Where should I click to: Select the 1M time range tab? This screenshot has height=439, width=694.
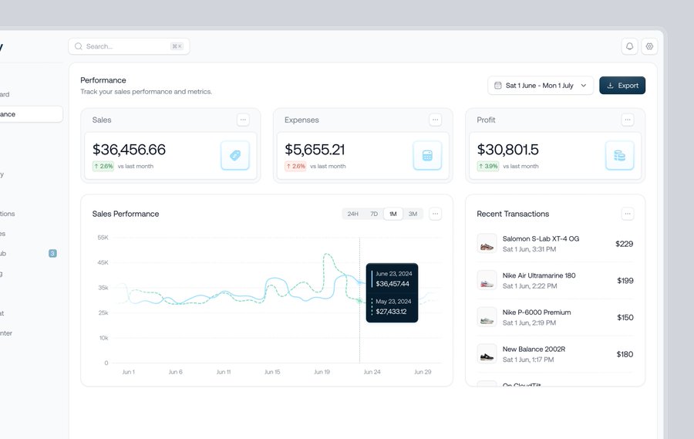click(x=393, y=214)
